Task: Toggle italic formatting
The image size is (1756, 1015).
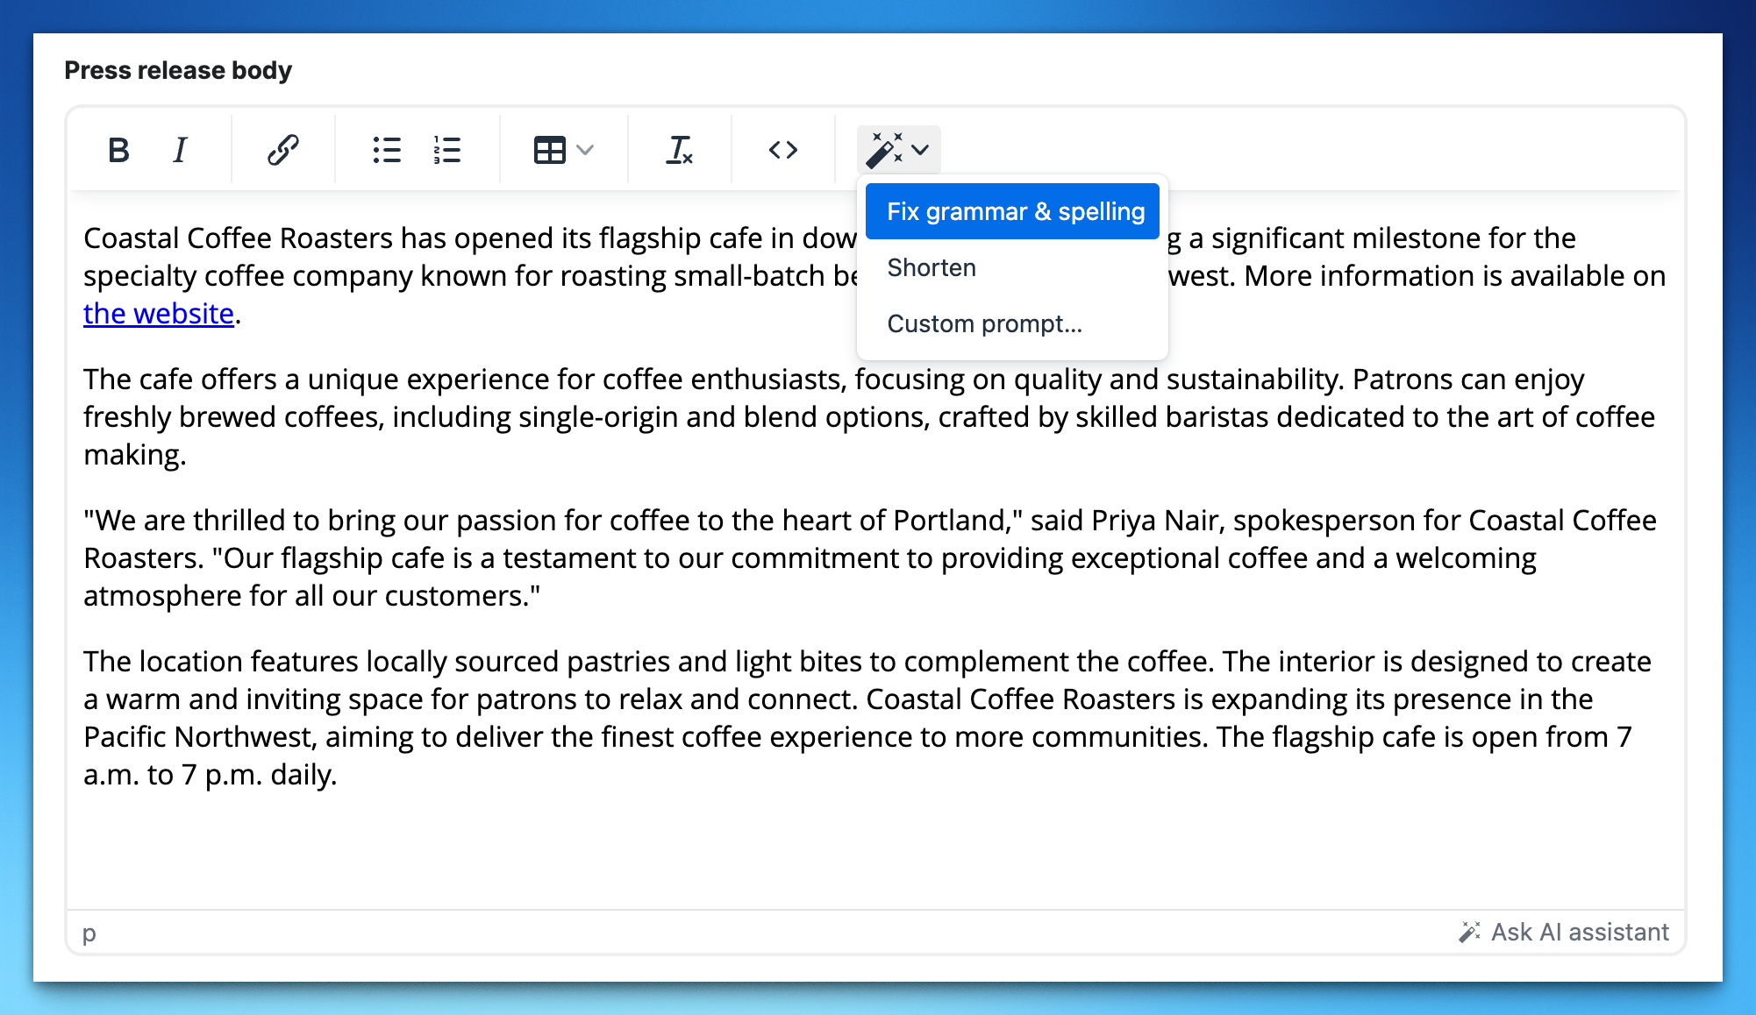Action: pyautogui.click(x=180, y=150)
